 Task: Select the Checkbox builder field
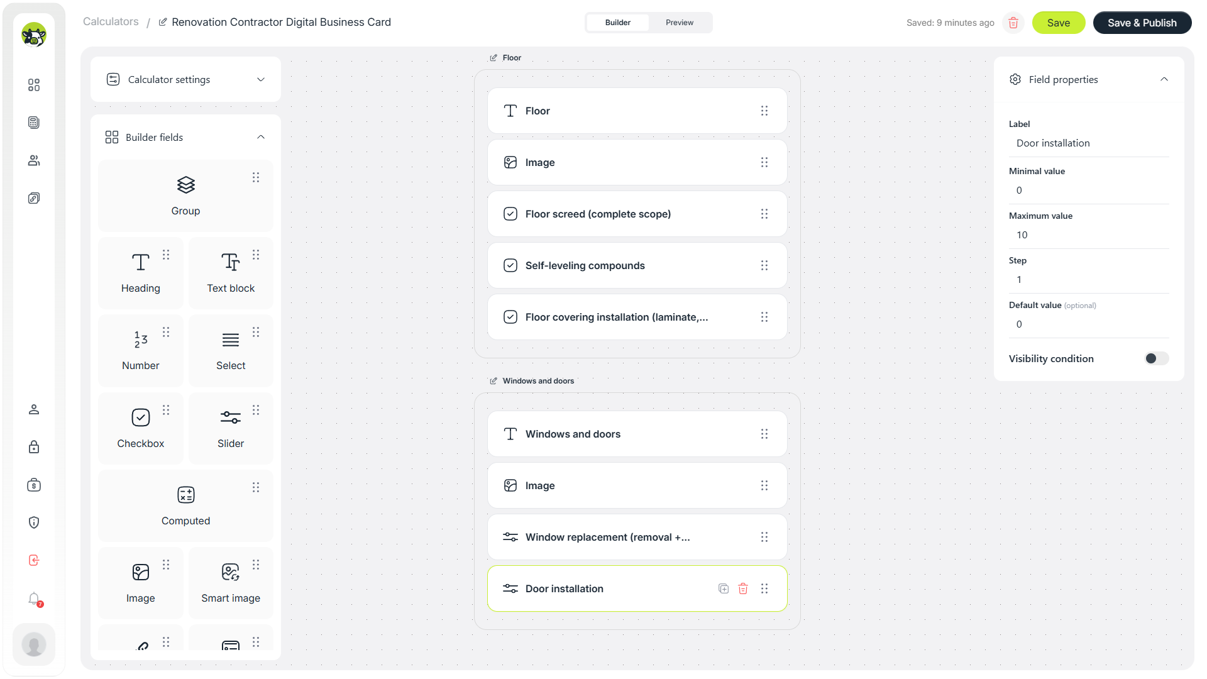coord(141,428)
